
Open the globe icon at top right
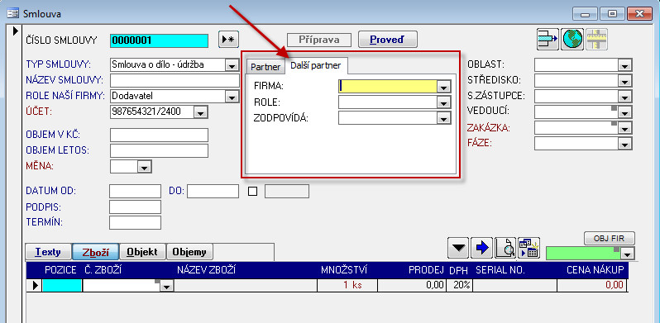[x=572, y=39]
